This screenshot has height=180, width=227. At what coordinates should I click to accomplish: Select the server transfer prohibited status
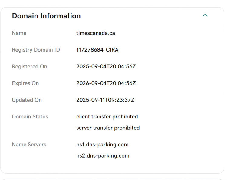pos(108,128)
